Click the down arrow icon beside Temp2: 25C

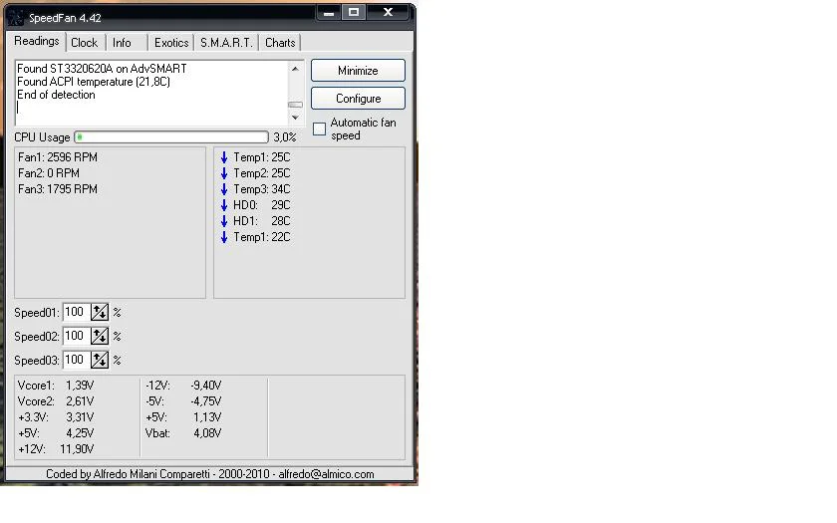[x=224, y=173]
